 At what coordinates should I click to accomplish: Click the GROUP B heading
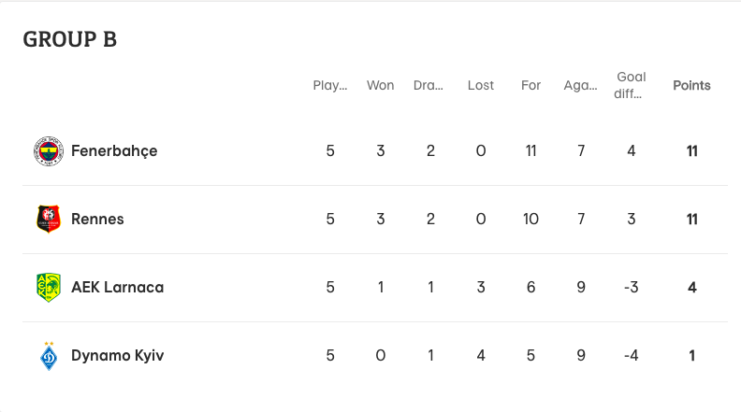tap(70, 39)
